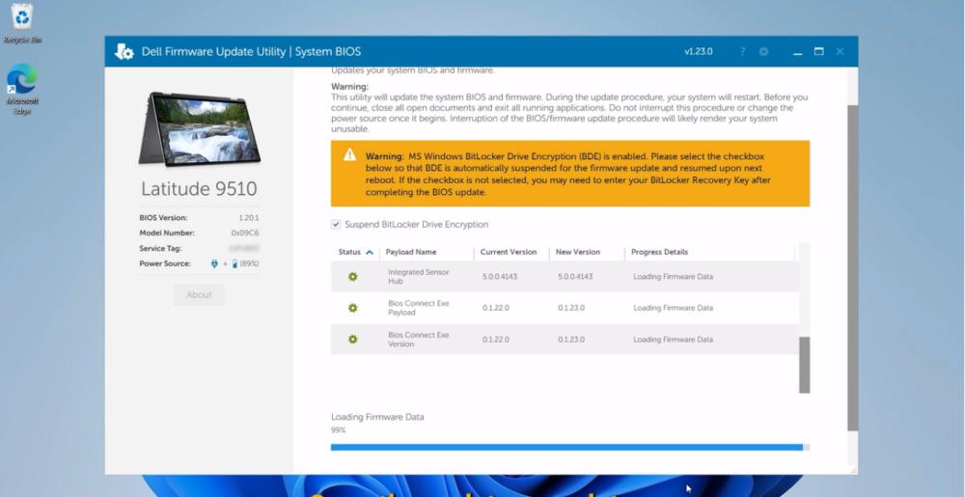This screenshot has height=497, width=965.
Task: Click the Latitude 9510 laptop image
Action: click(x=200, y=129)
